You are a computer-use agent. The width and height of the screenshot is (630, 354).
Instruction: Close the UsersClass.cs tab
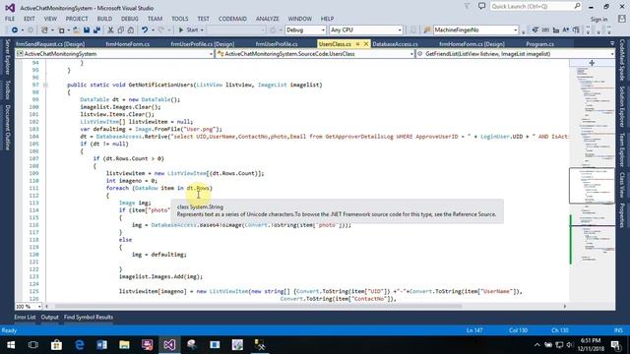tap(365, 44)
